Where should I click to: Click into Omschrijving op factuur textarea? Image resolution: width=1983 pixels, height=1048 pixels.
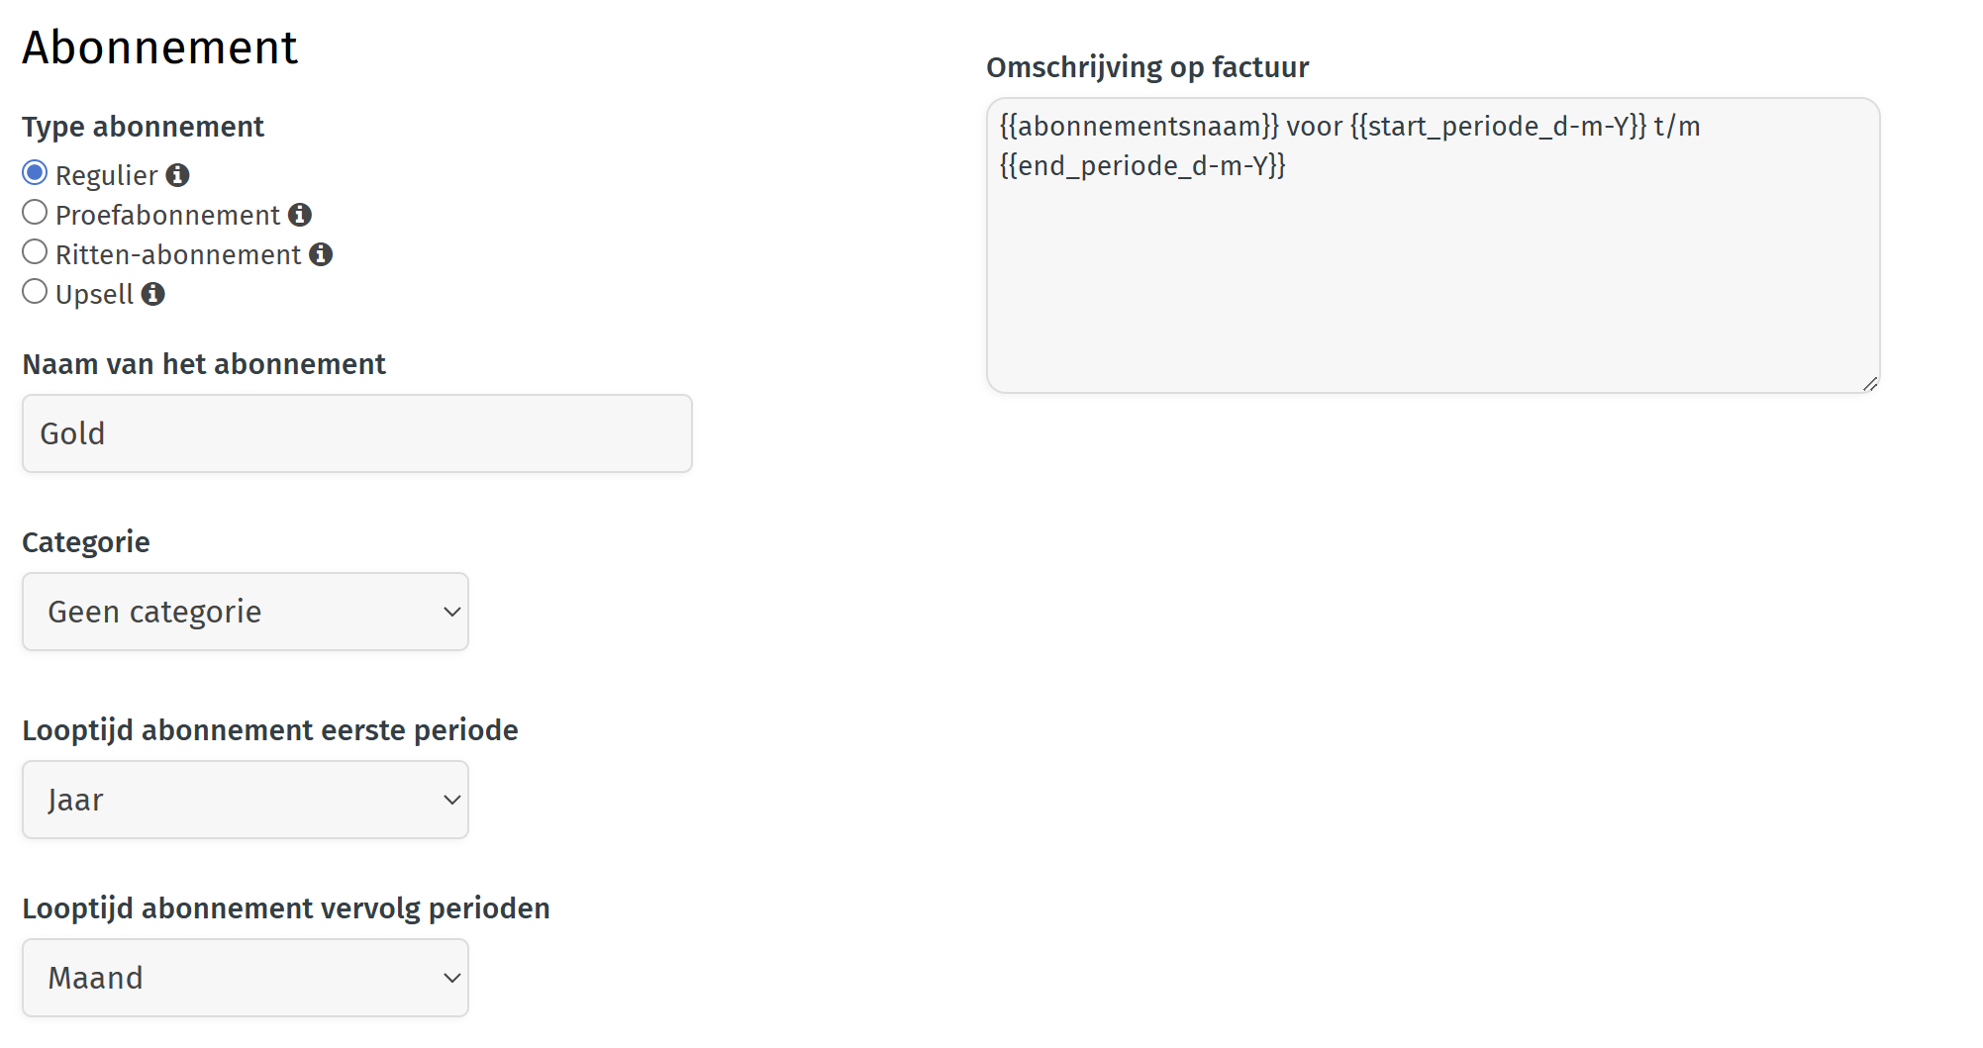click(x=1432, y=257)
